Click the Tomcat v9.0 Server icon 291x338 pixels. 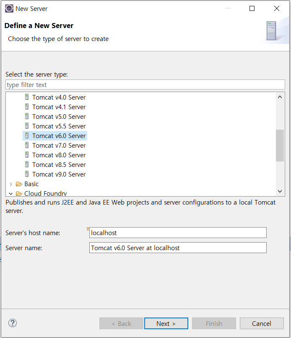[27, 174]
